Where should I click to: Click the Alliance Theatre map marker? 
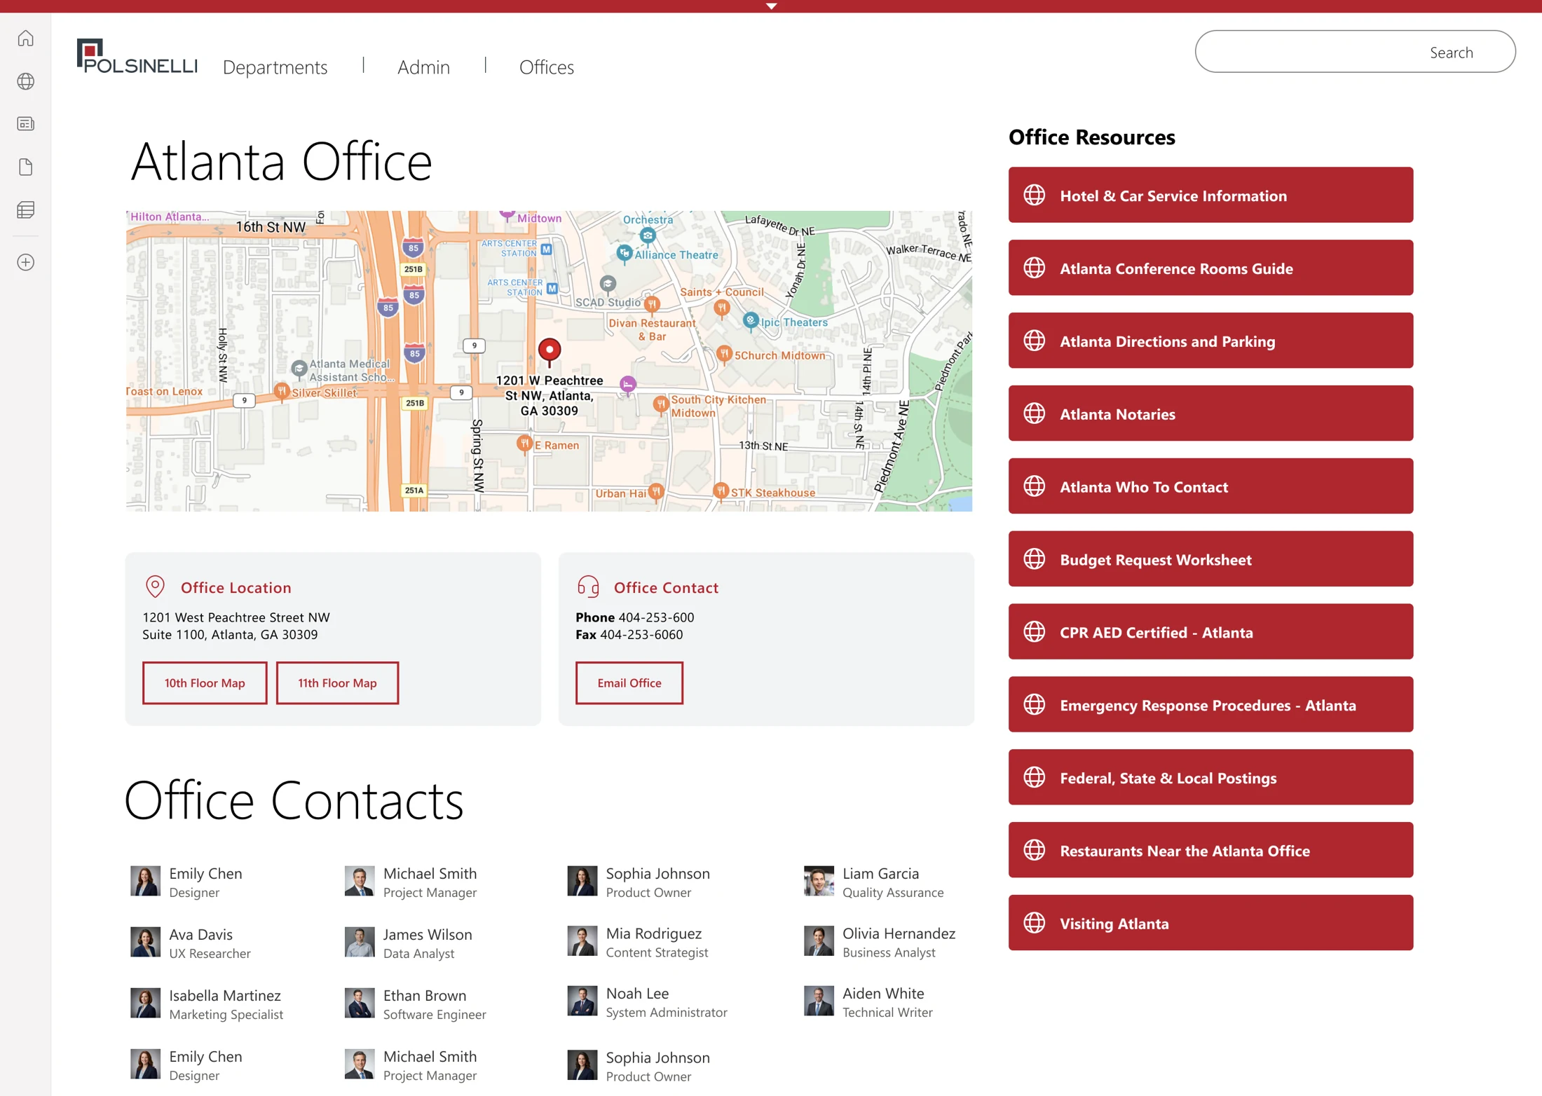(x=624, y=253)
